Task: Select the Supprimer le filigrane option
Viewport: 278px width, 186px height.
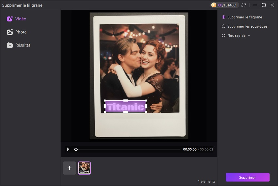Action: click(x=224, y=17)
